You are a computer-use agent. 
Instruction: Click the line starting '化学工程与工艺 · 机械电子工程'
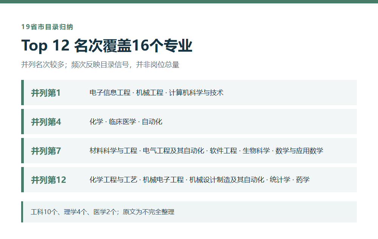[x=200, y=179]
